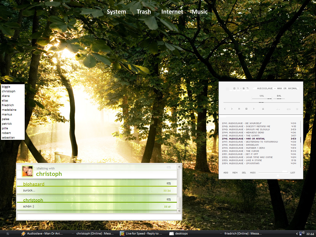
Task: Click the message "schön :)" in the chat
Action: (x=29, y=206)
